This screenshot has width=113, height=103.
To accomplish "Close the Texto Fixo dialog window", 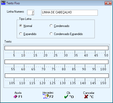I will 108,3.
